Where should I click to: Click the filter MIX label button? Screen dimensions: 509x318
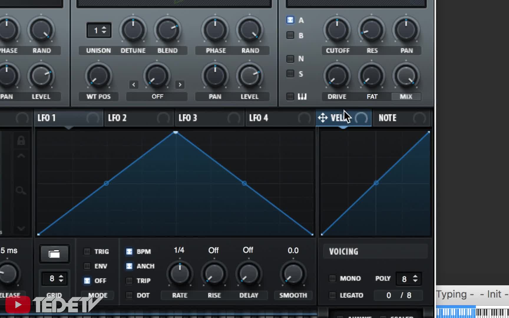(406, 97)
